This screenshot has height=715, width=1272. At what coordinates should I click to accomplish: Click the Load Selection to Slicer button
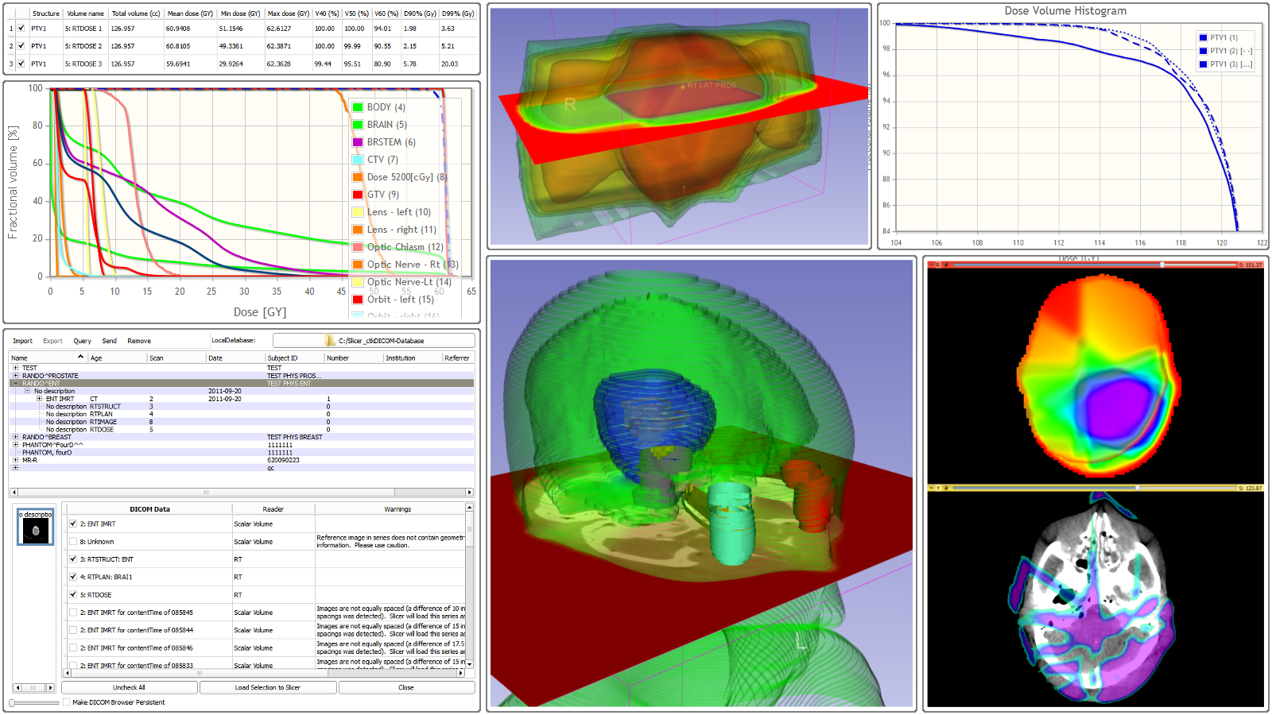[267, 688]
